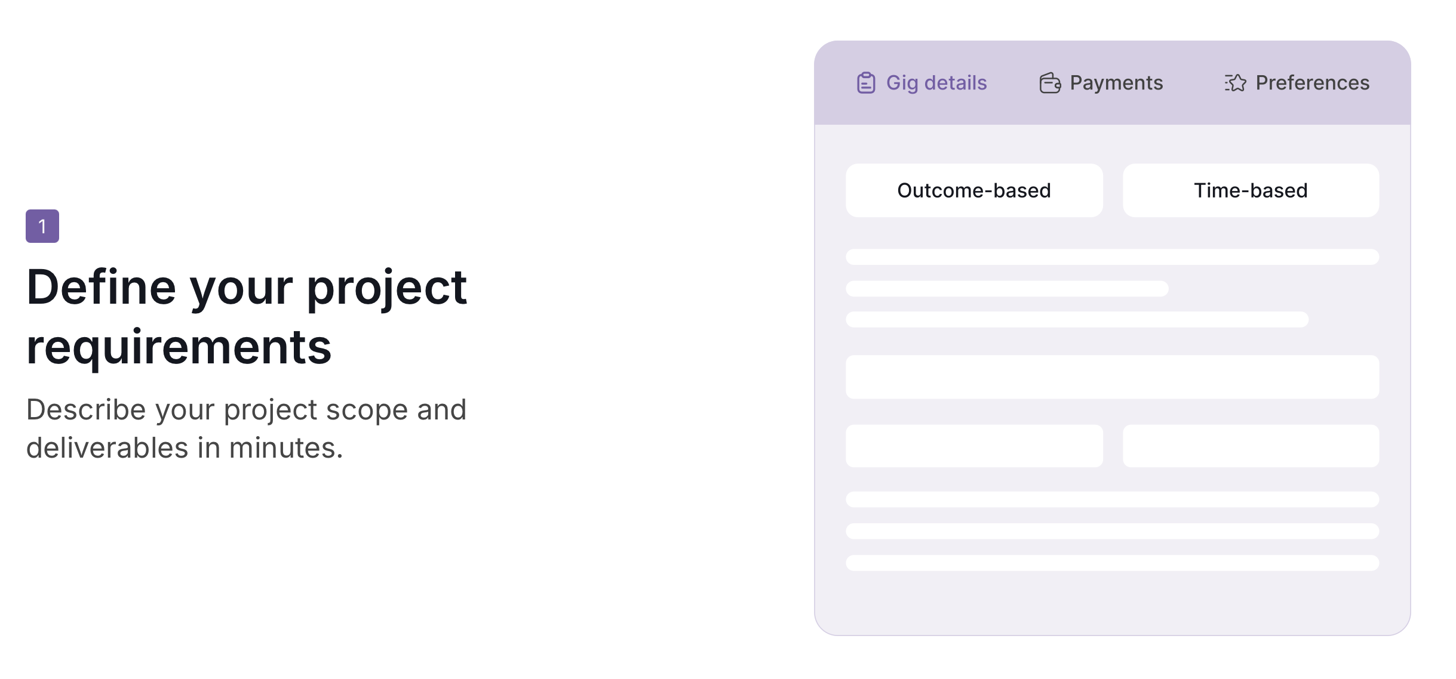Screen dimensions: 1456x679
Task: Click the clipboard icon beside Gig details
Action: [865, 83]
